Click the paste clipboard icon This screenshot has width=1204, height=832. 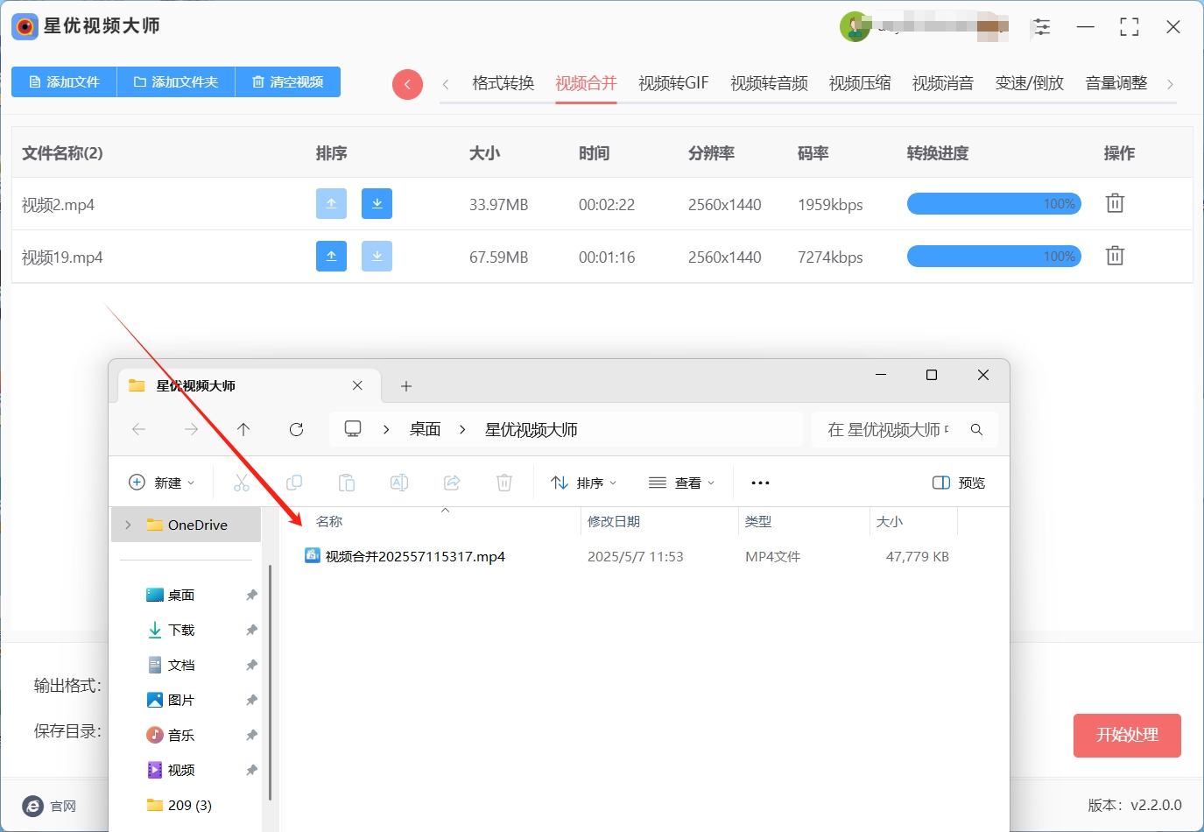[x=347, y=483]
